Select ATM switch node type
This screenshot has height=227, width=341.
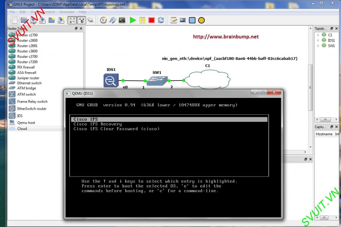(27, 94)
